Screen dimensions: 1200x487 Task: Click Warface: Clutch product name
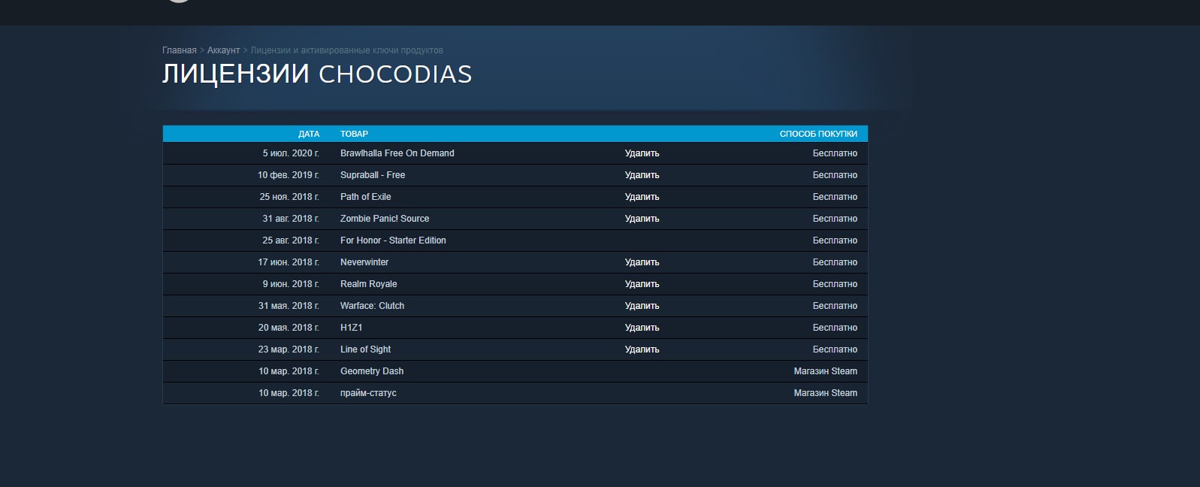[372, 306]
